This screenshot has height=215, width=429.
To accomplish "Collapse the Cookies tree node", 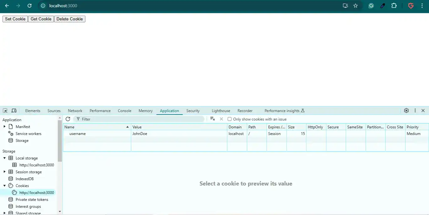I will 4,186.
